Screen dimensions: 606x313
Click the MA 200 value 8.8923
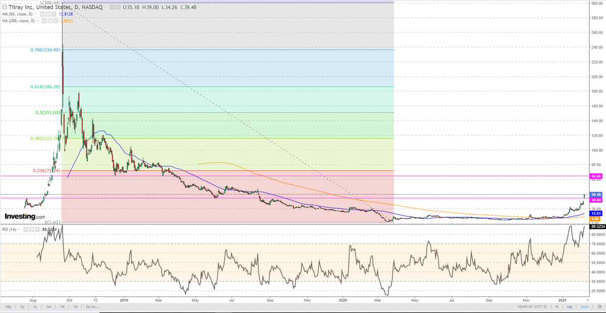point(67,21)
